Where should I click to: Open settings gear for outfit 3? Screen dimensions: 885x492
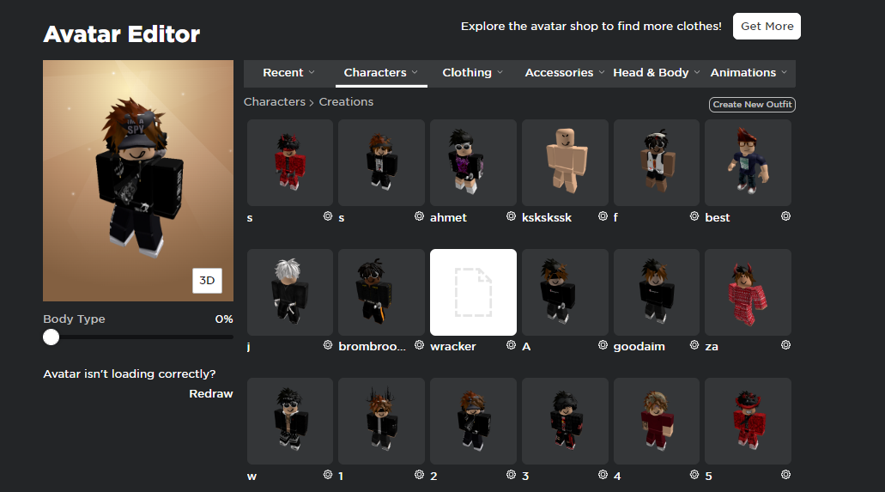tap(603, 475)
